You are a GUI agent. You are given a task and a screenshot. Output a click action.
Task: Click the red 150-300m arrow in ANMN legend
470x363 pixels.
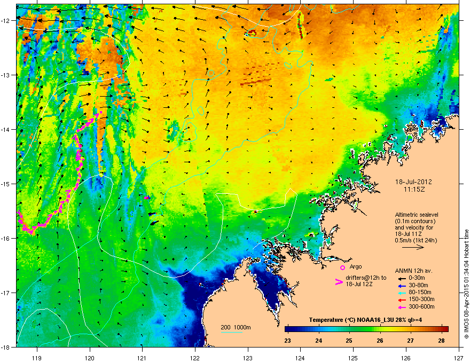click(x=401, y=299)
